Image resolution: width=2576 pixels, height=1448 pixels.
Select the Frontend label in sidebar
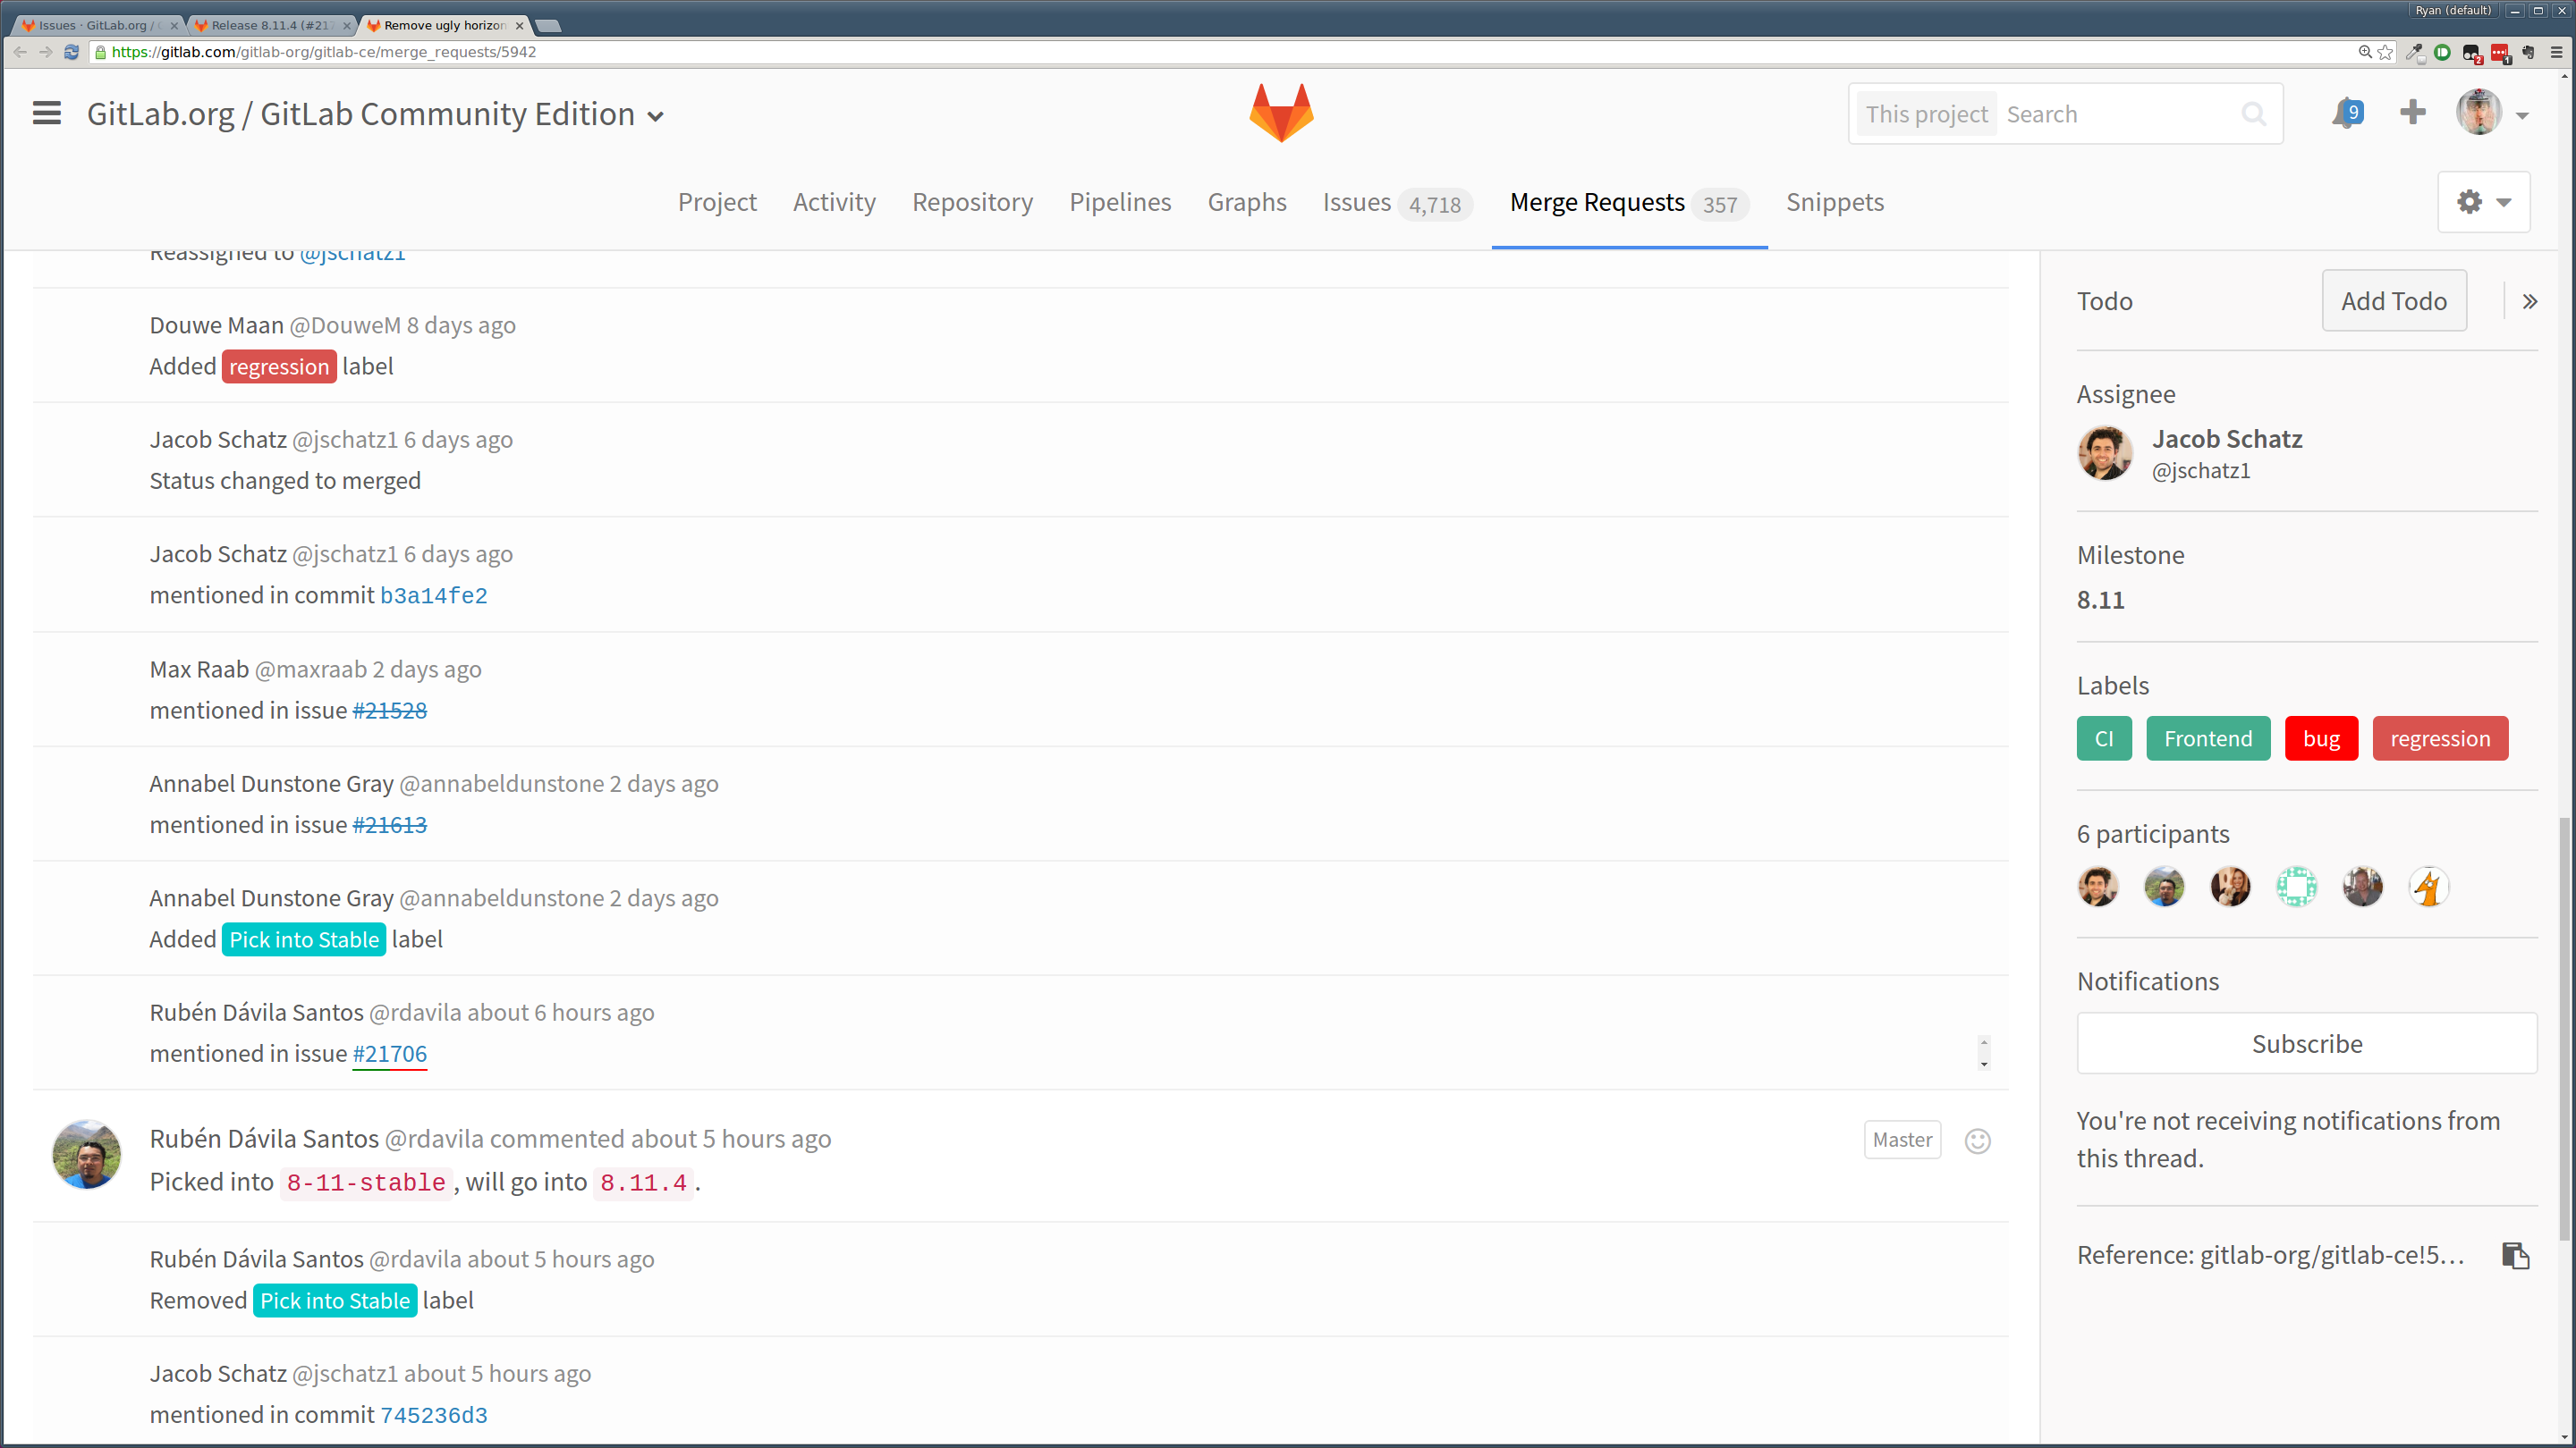click(2208, 738)
